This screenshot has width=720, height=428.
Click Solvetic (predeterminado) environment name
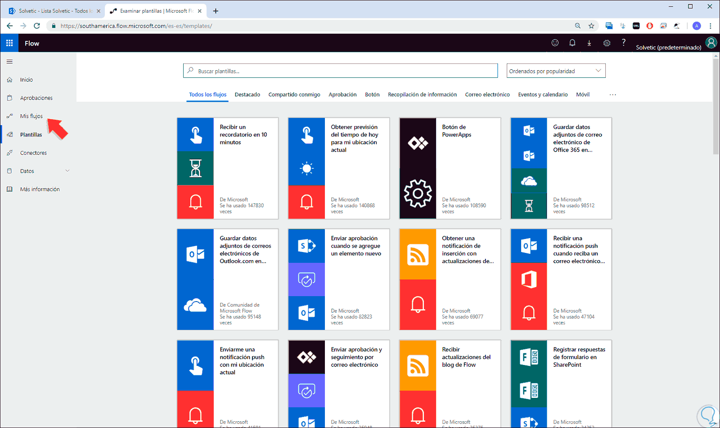(668, 47)
